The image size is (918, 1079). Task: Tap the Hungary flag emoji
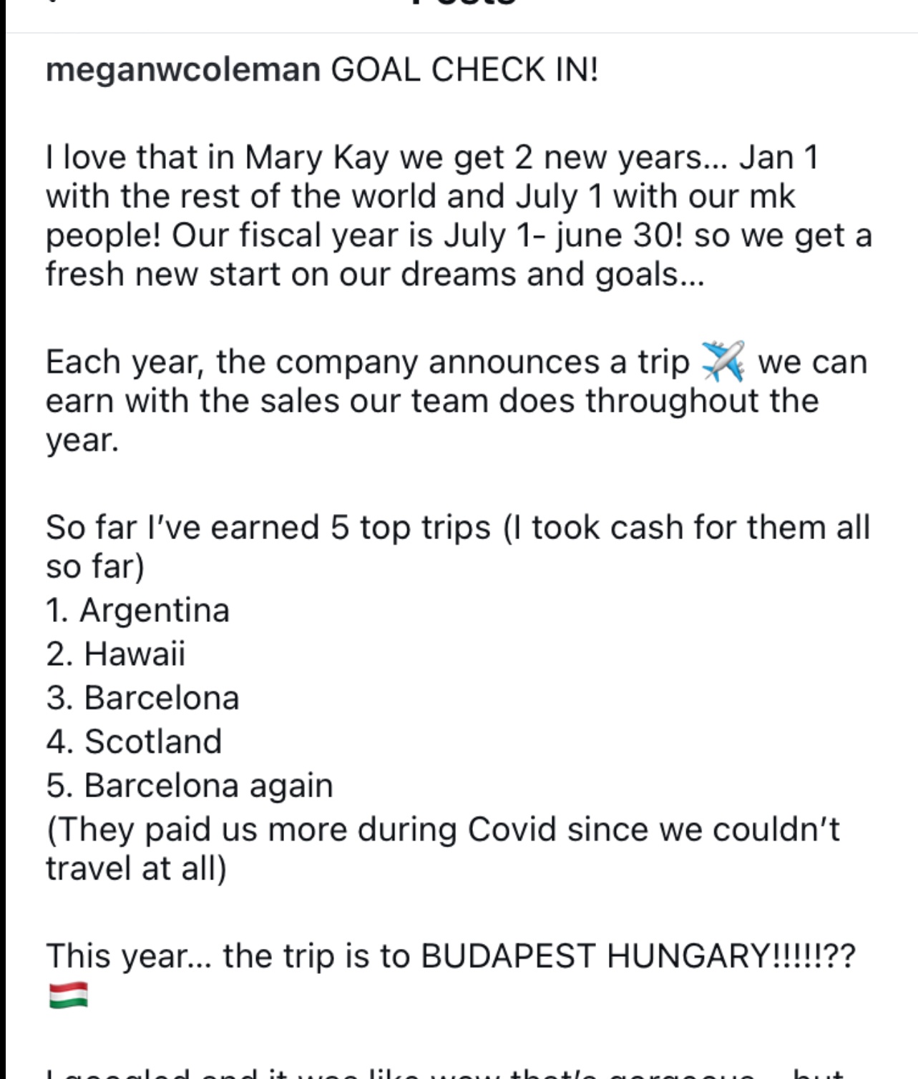(69, 995)
